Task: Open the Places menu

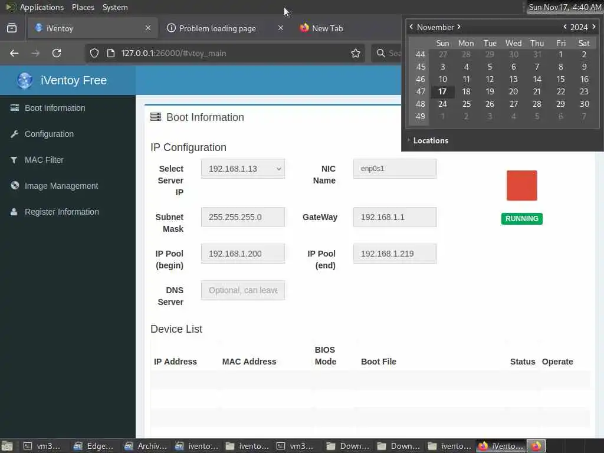Action: [x=83, y=7]
